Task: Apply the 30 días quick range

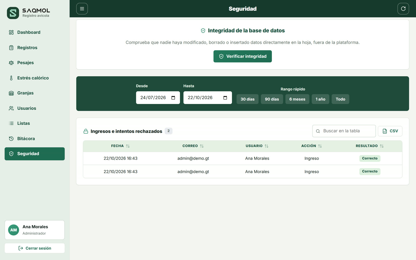Action: click(x=248, y=99)
